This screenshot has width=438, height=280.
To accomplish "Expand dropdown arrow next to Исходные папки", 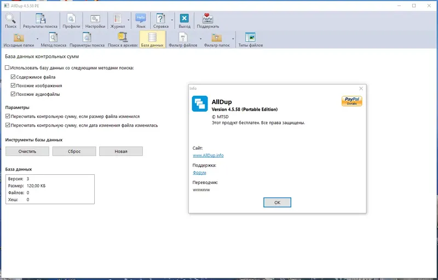I will coord(37,39).
